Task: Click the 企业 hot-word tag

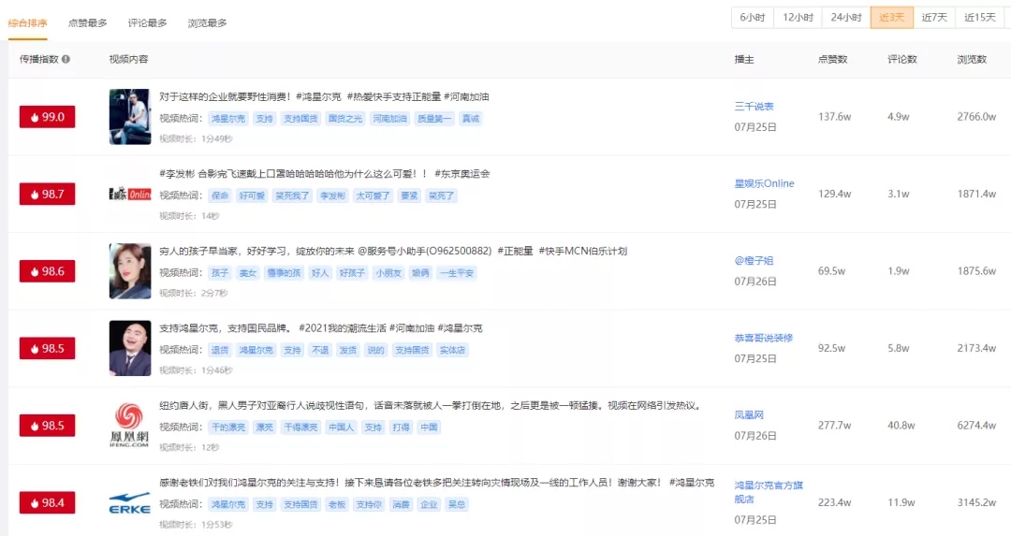Action: point(429,504)
